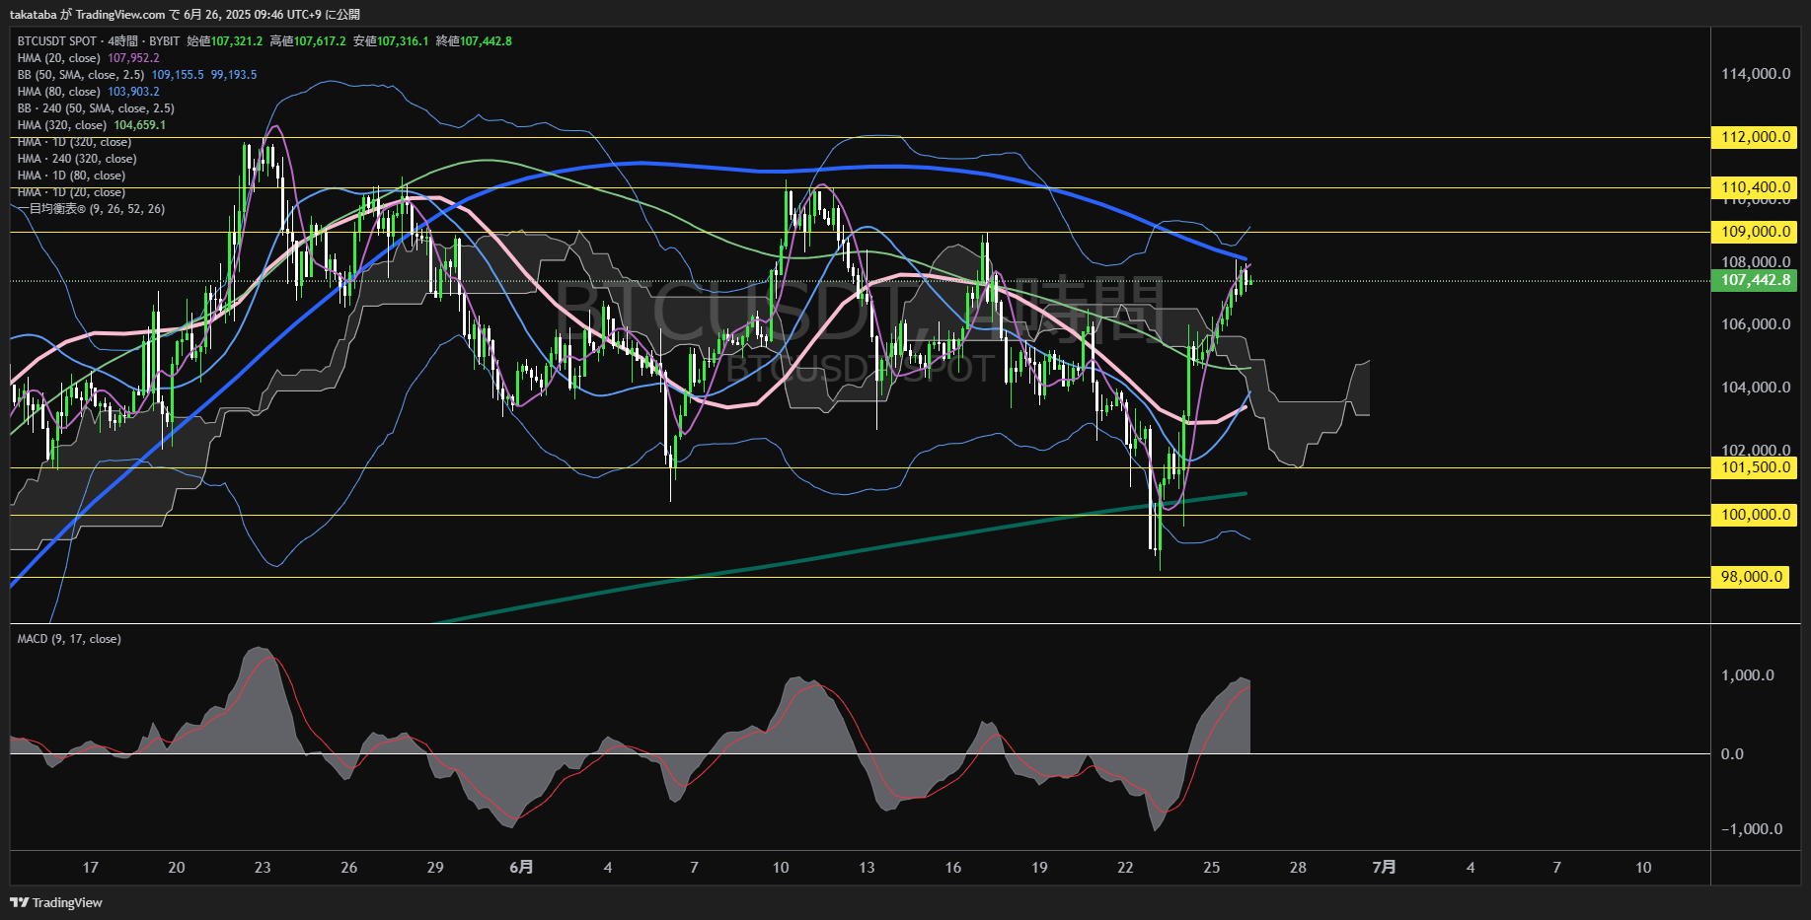Click the yellow 98,000.0 price label

[x=1750, y=577]
